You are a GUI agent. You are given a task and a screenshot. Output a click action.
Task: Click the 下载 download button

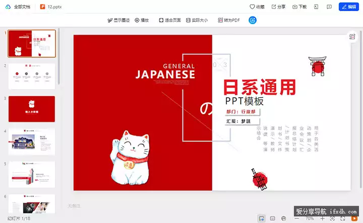[x=299, y=7]
